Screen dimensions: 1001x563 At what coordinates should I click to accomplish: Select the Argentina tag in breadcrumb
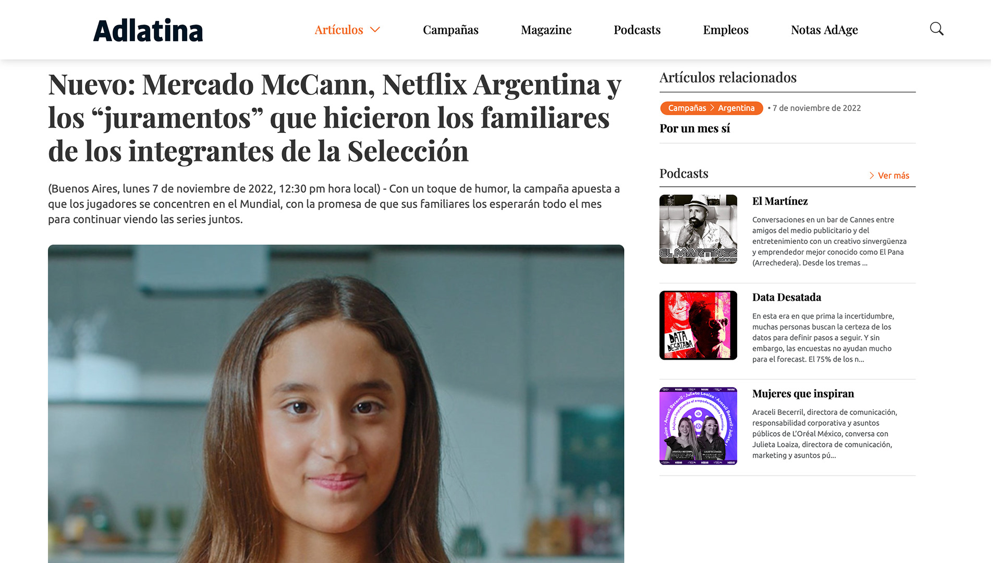click(x=736, y=108)
